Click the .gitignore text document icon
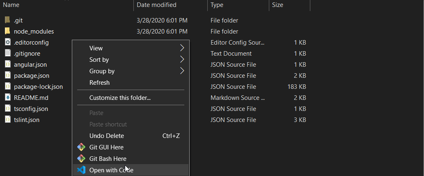 7,53
